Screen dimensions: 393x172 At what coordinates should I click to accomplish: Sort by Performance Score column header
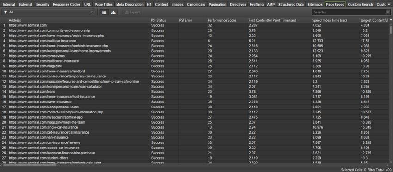[222, 20]
